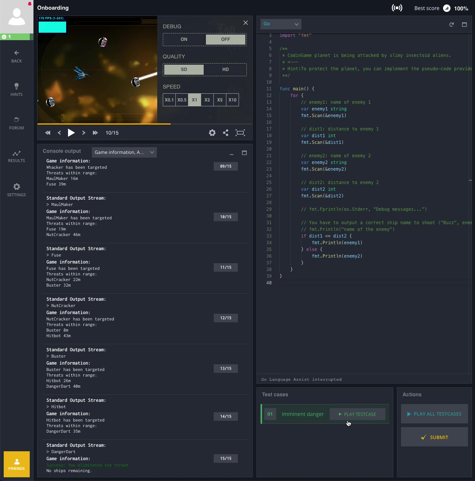Go to Results in the sidebar
The image size is (475, 481).
click(16, 156)
